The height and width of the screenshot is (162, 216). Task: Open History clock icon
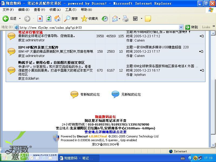click(105, 19)
